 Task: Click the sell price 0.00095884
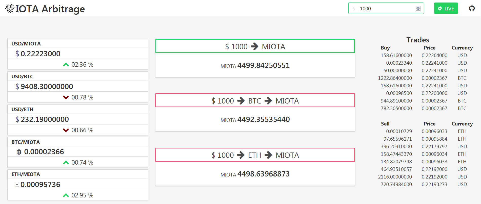tap(434, 139)
